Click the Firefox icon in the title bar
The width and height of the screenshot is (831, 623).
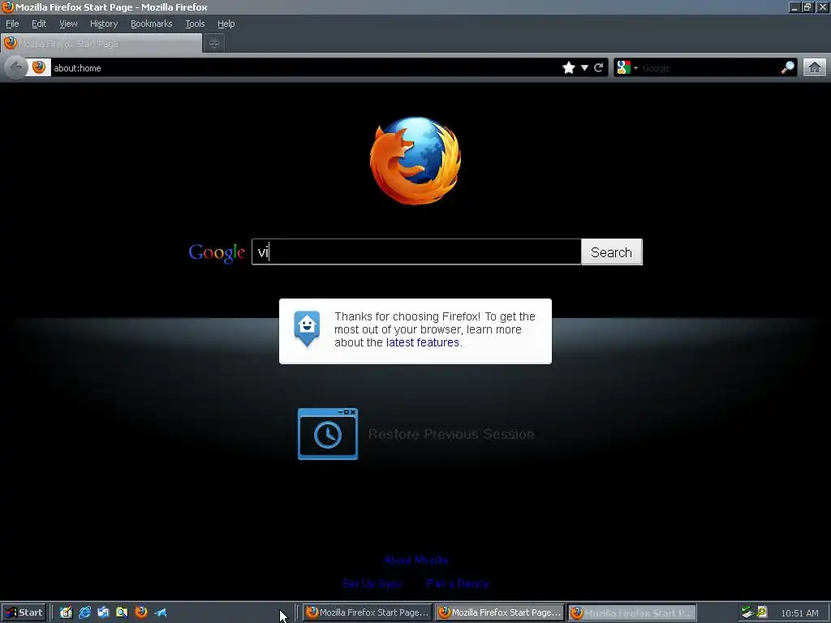(8, 6)
